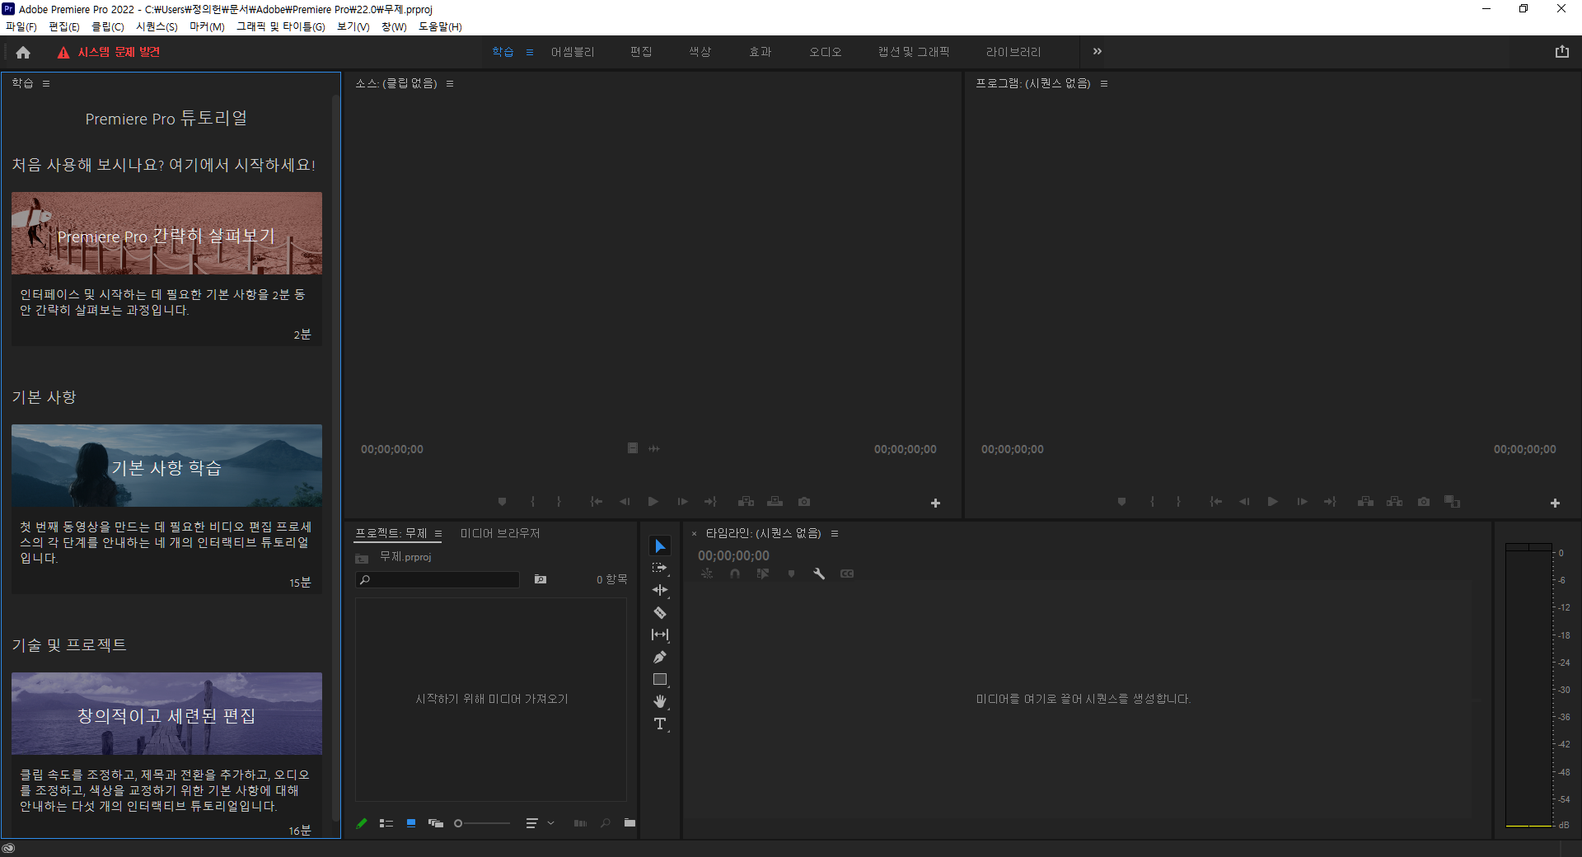Toggle nest sequence insert mode in Timeline

pos(707,574)
